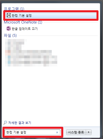Click the 시스템 종료 button

pos(76,132)
